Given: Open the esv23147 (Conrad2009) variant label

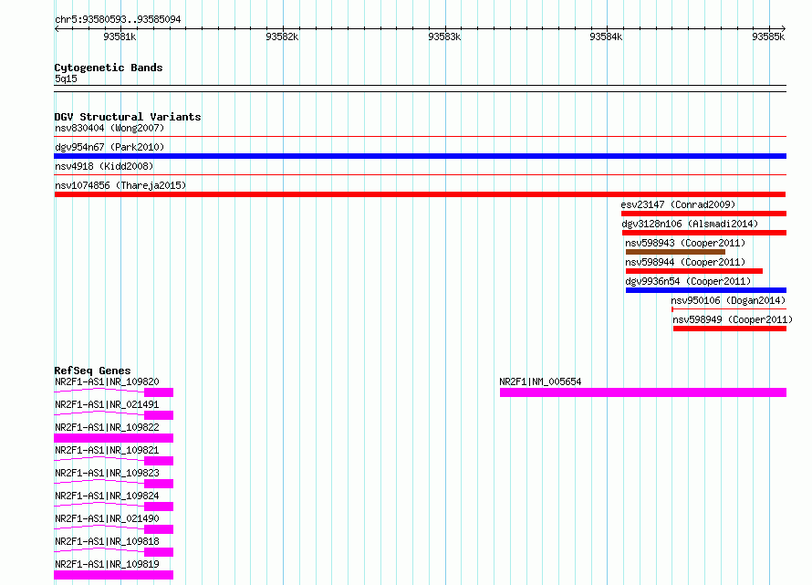Looking at the screenshot, I should [x=678, y=204].
